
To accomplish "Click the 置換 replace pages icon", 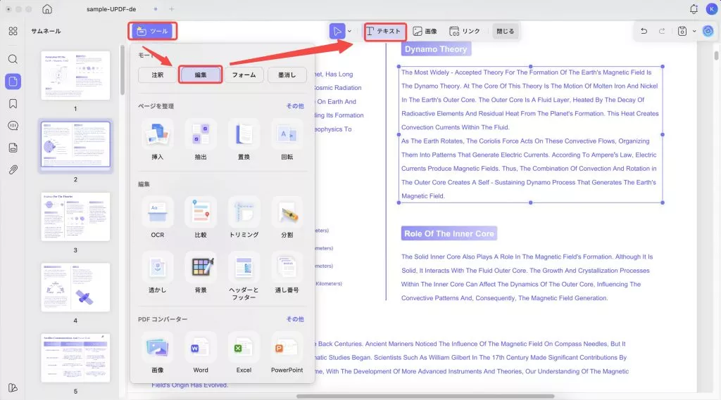I will (244, 134).
